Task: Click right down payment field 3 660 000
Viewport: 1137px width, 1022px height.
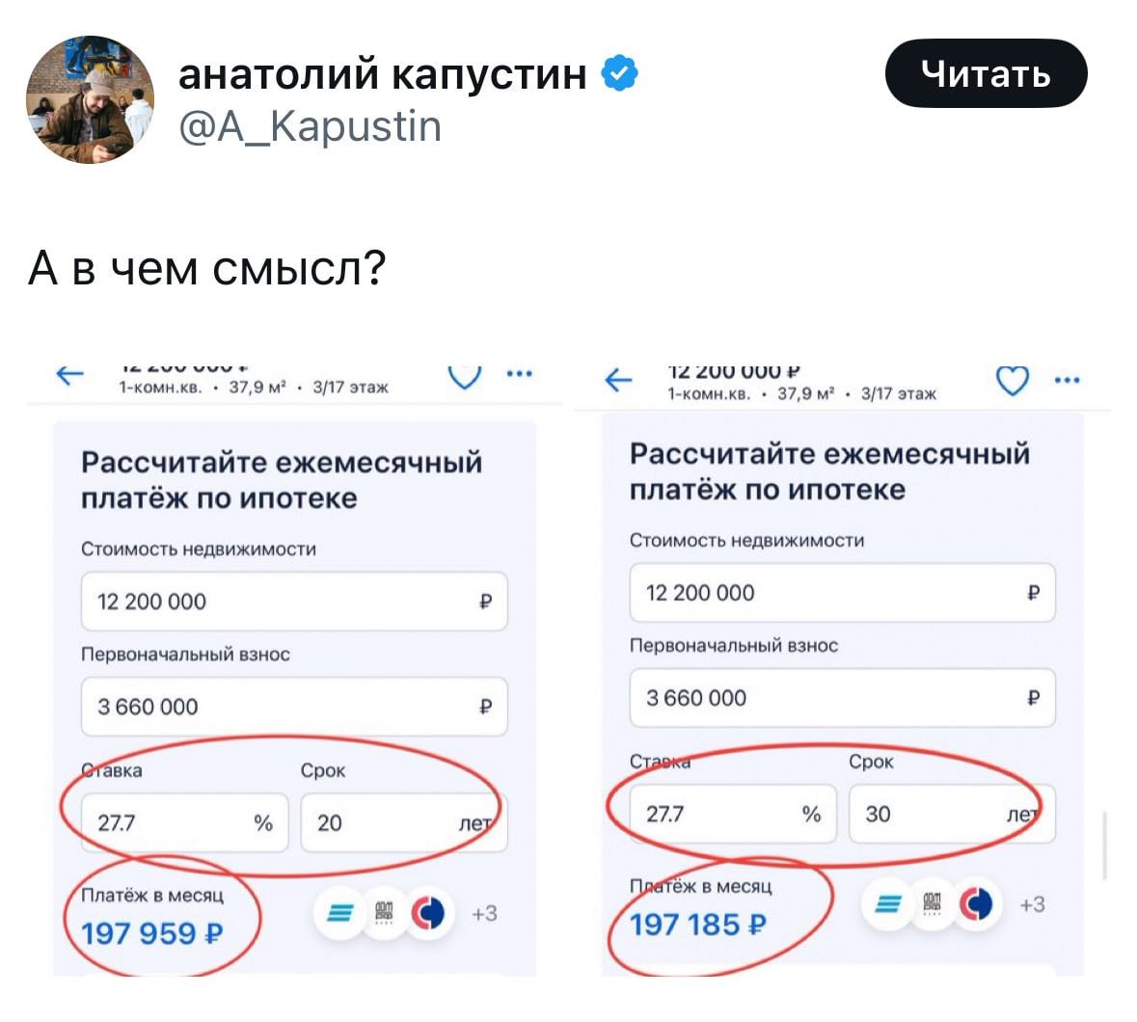Action: pos(842,698)
